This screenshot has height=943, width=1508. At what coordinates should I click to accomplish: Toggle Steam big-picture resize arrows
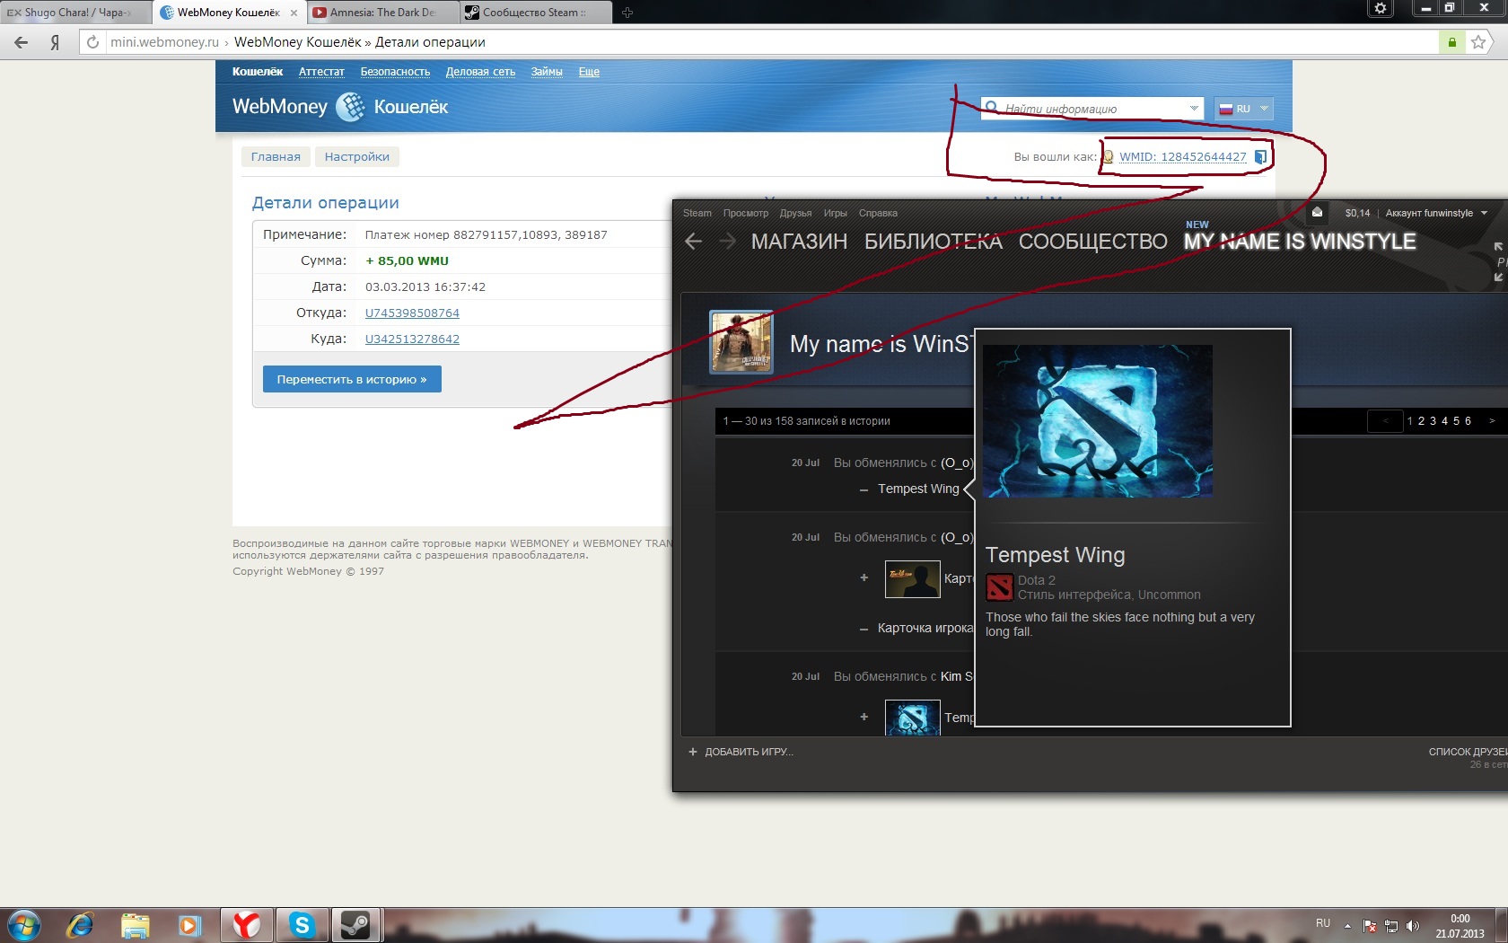[x=1498, y=261]
